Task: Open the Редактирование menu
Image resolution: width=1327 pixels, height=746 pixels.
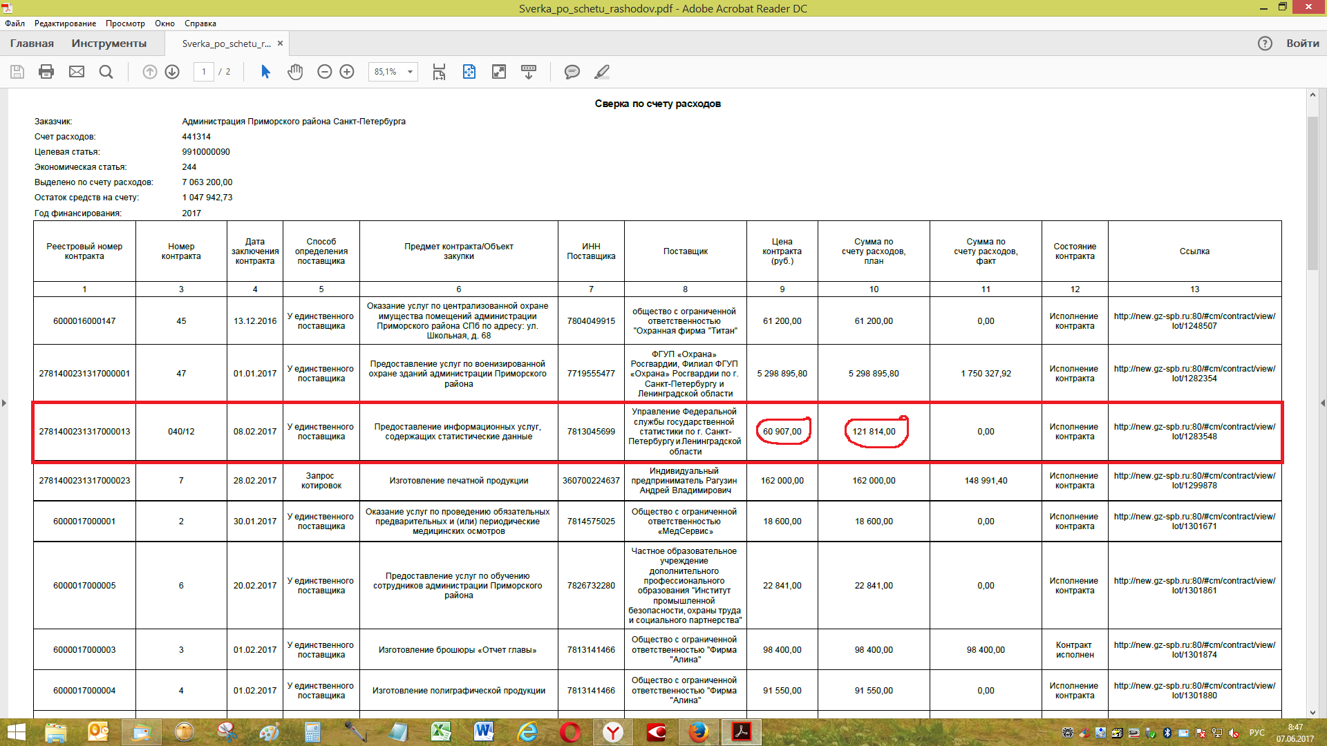Action: coord(66,23)
